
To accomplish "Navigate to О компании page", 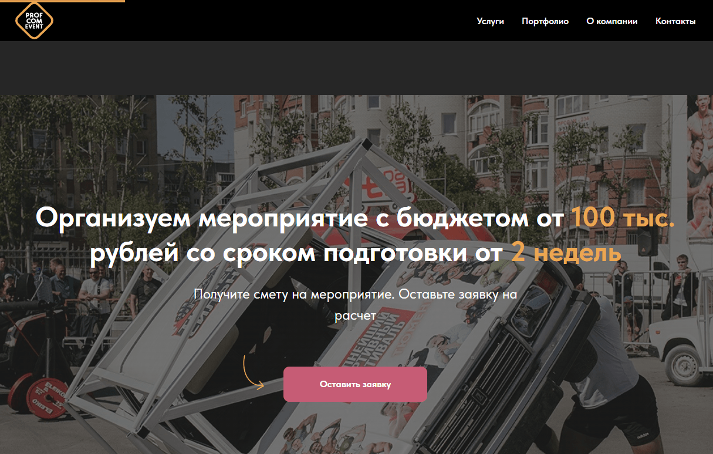I will (612, 21).
